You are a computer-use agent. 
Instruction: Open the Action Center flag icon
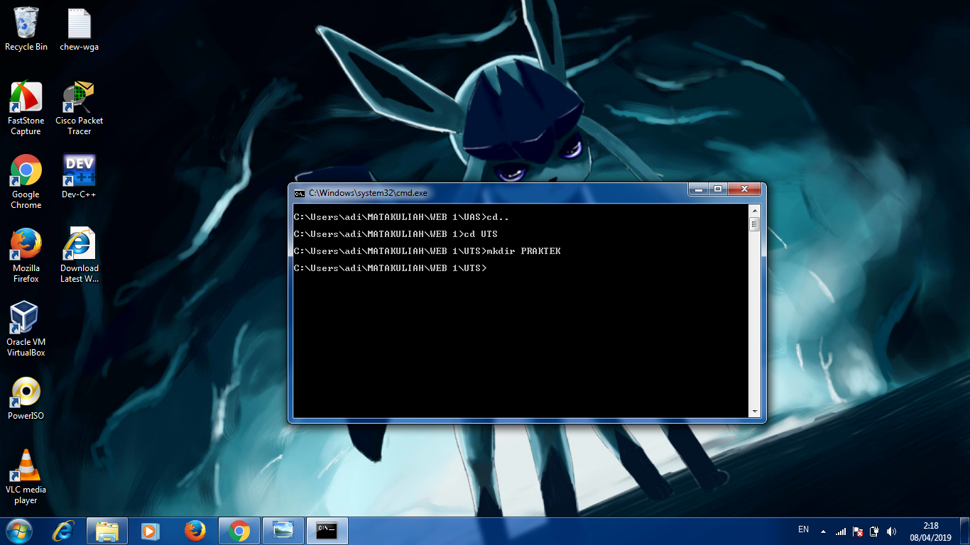(858, 531)
